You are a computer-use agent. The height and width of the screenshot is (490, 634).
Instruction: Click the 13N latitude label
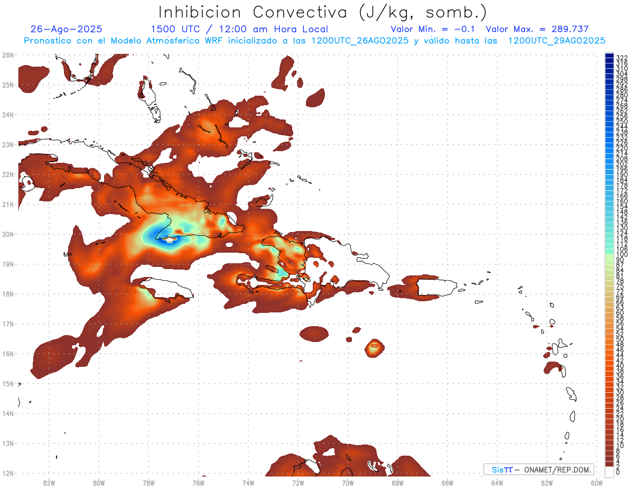click(7, 443)
